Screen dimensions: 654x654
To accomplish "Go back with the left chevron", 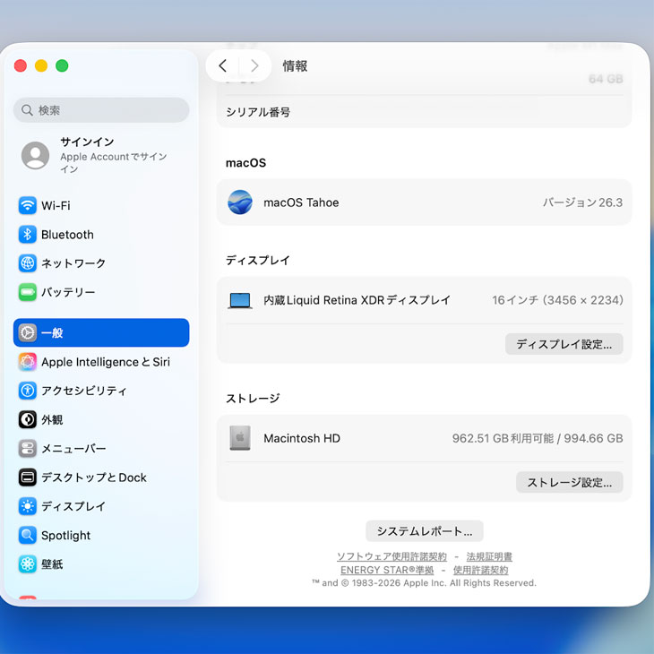I will click(x=223, y=65).
